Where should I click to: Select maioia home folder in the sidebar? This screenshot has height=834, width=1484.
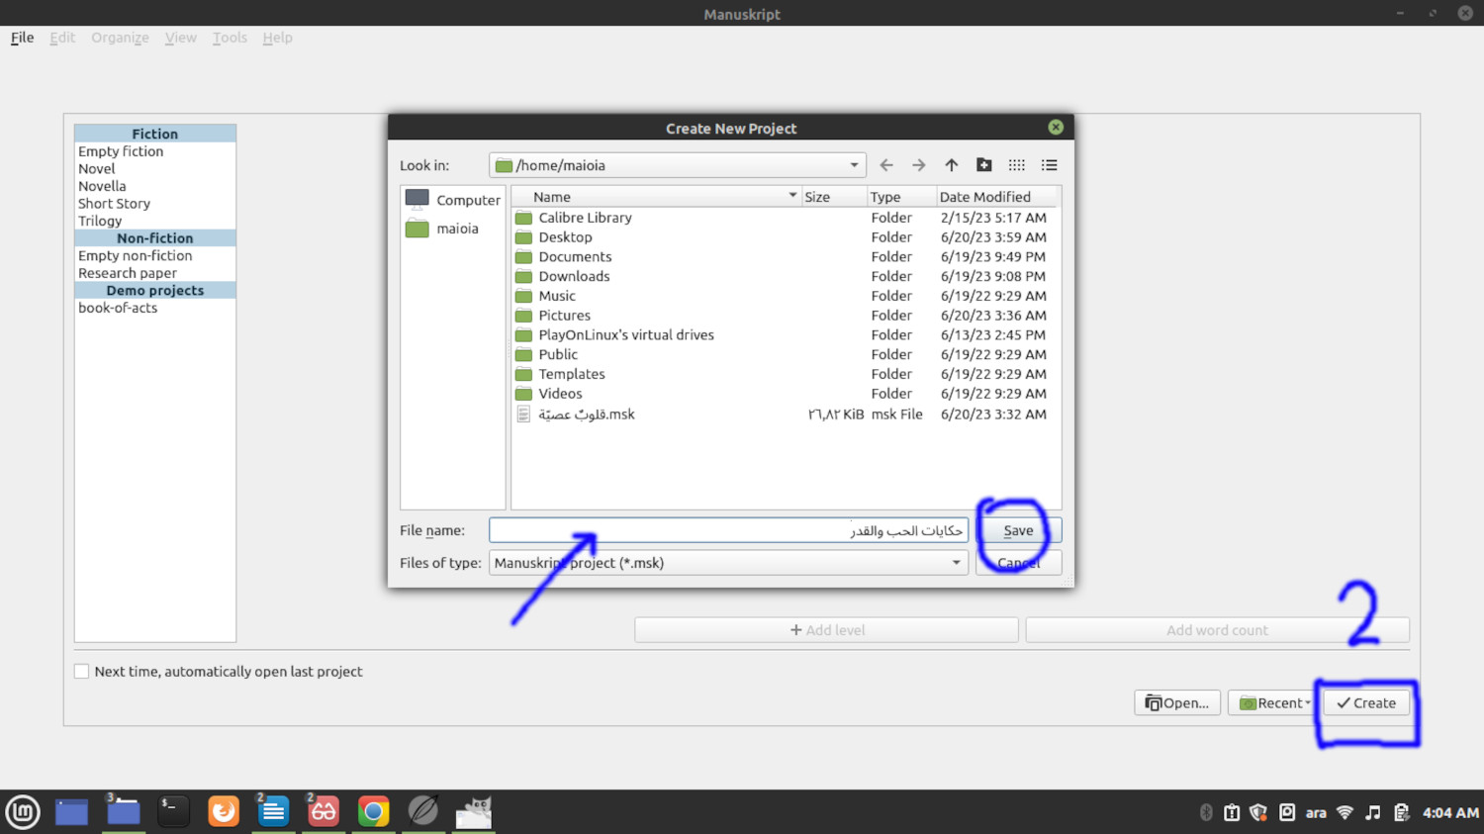click(x=453, y=229)
